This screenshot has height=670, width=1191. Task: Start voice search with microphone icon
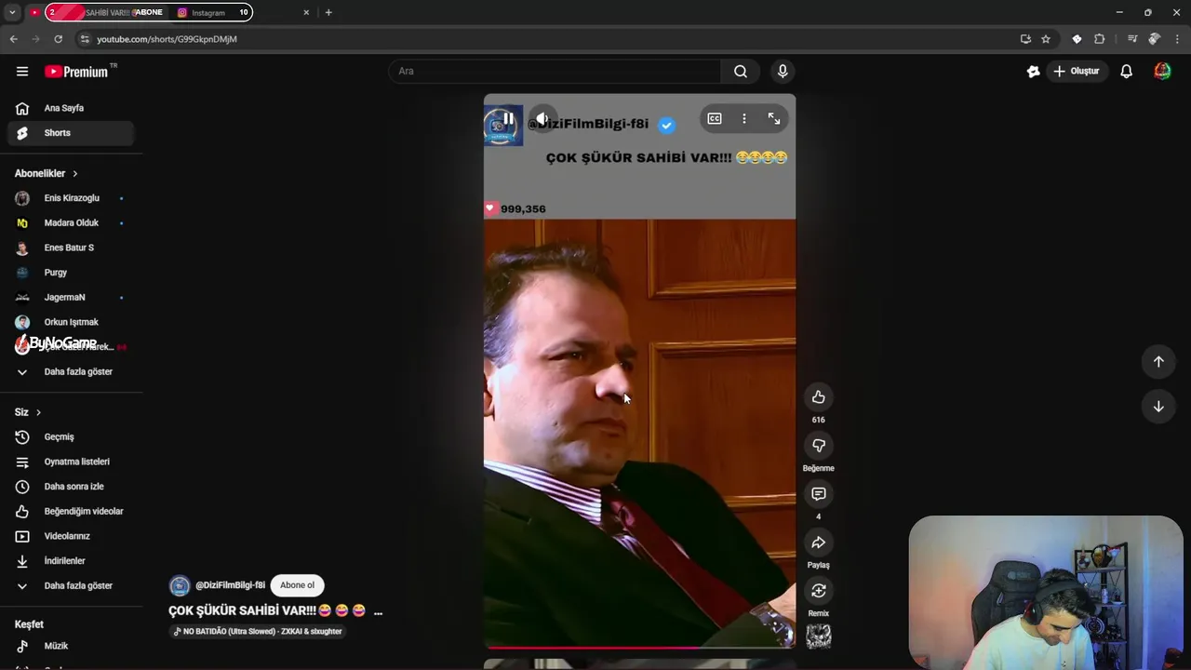tap(783, 72)
